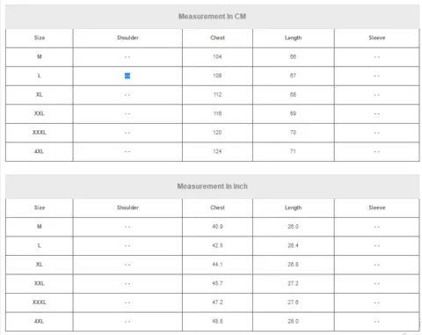Select 40.9 chest value in inch table
This screenshot has height=335, width=422.
coord(217,227)
